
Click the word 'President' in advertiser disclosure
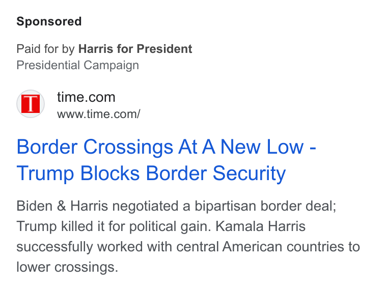tap(164, 48)
